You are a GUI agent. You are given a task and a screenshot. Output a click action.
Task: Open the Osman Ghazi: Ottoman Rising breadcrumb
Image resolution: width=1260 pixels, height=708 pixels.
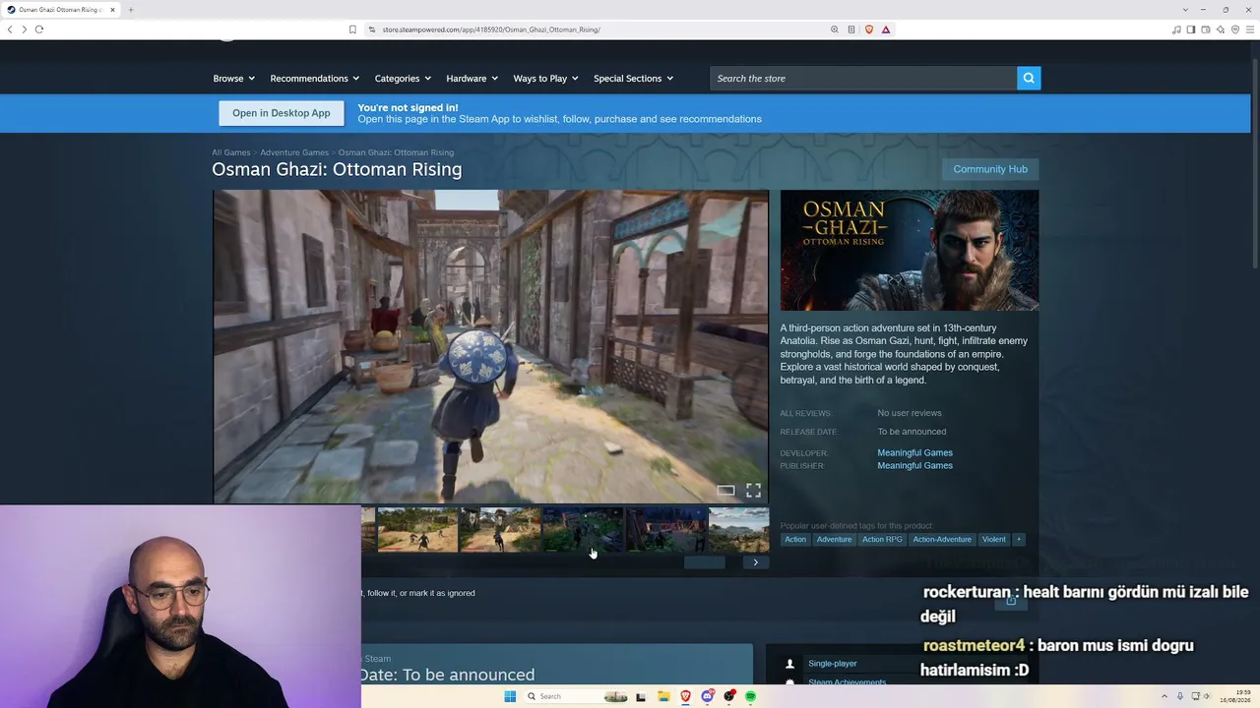(x=396, y=152)
